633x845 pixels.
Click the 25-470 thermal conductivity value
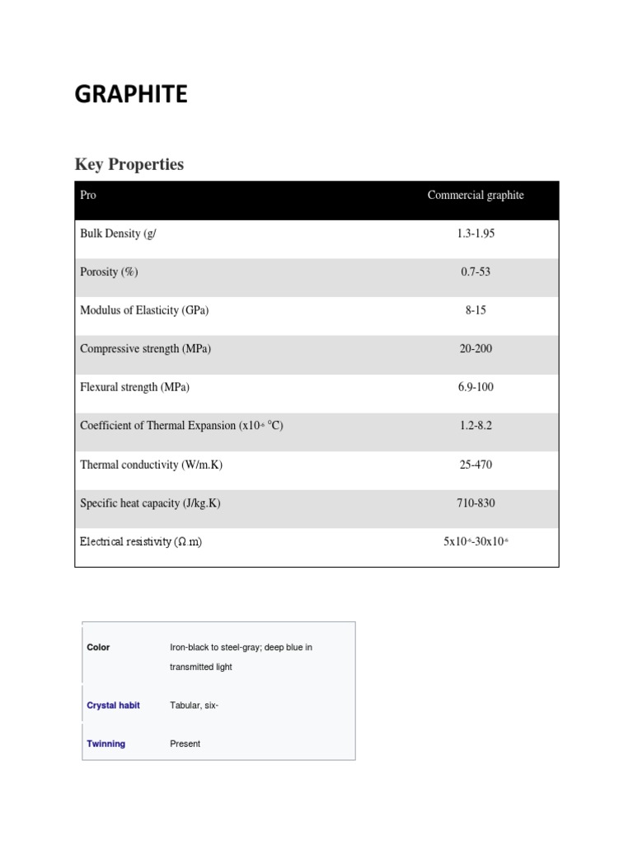tap(476, 465)
